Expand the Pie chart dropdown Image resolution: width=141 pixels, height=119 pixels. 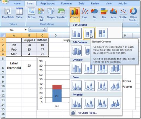point(94,15)
